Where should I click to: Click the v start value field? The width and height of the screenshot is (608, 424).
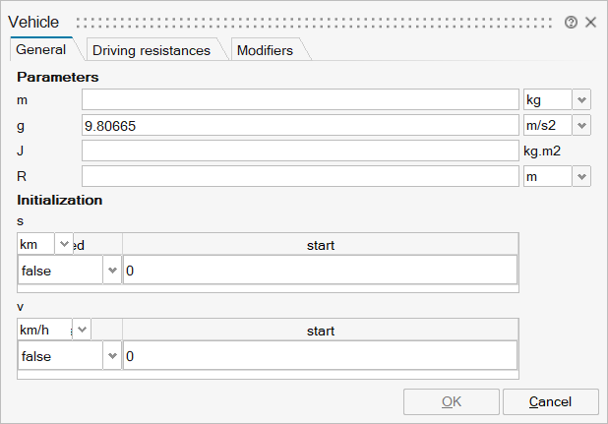pyautogui.click(x=319, y=356)
